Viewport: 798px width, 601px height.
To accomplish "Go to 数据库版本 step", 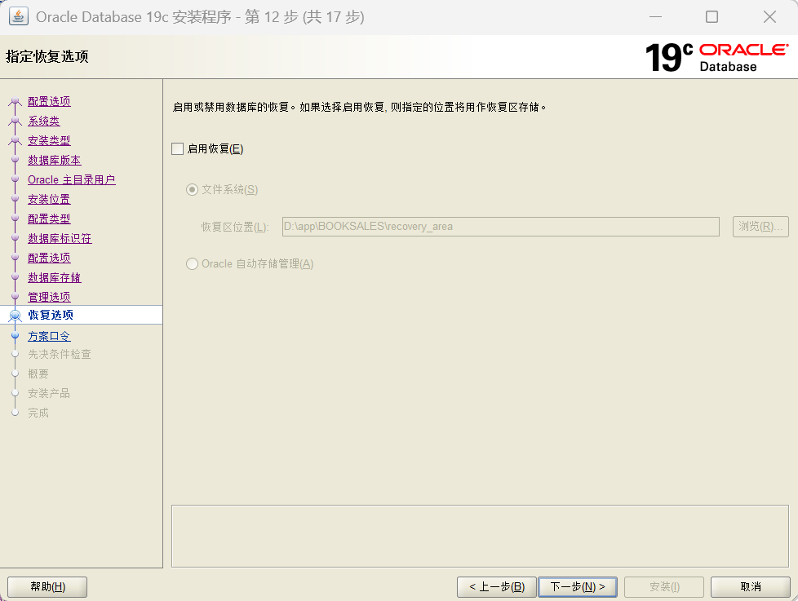I will (55, 160).
